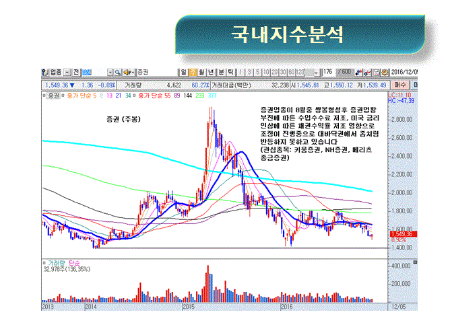
Task: Click the small icon at volume panel corner
Action: coord(415,262)
